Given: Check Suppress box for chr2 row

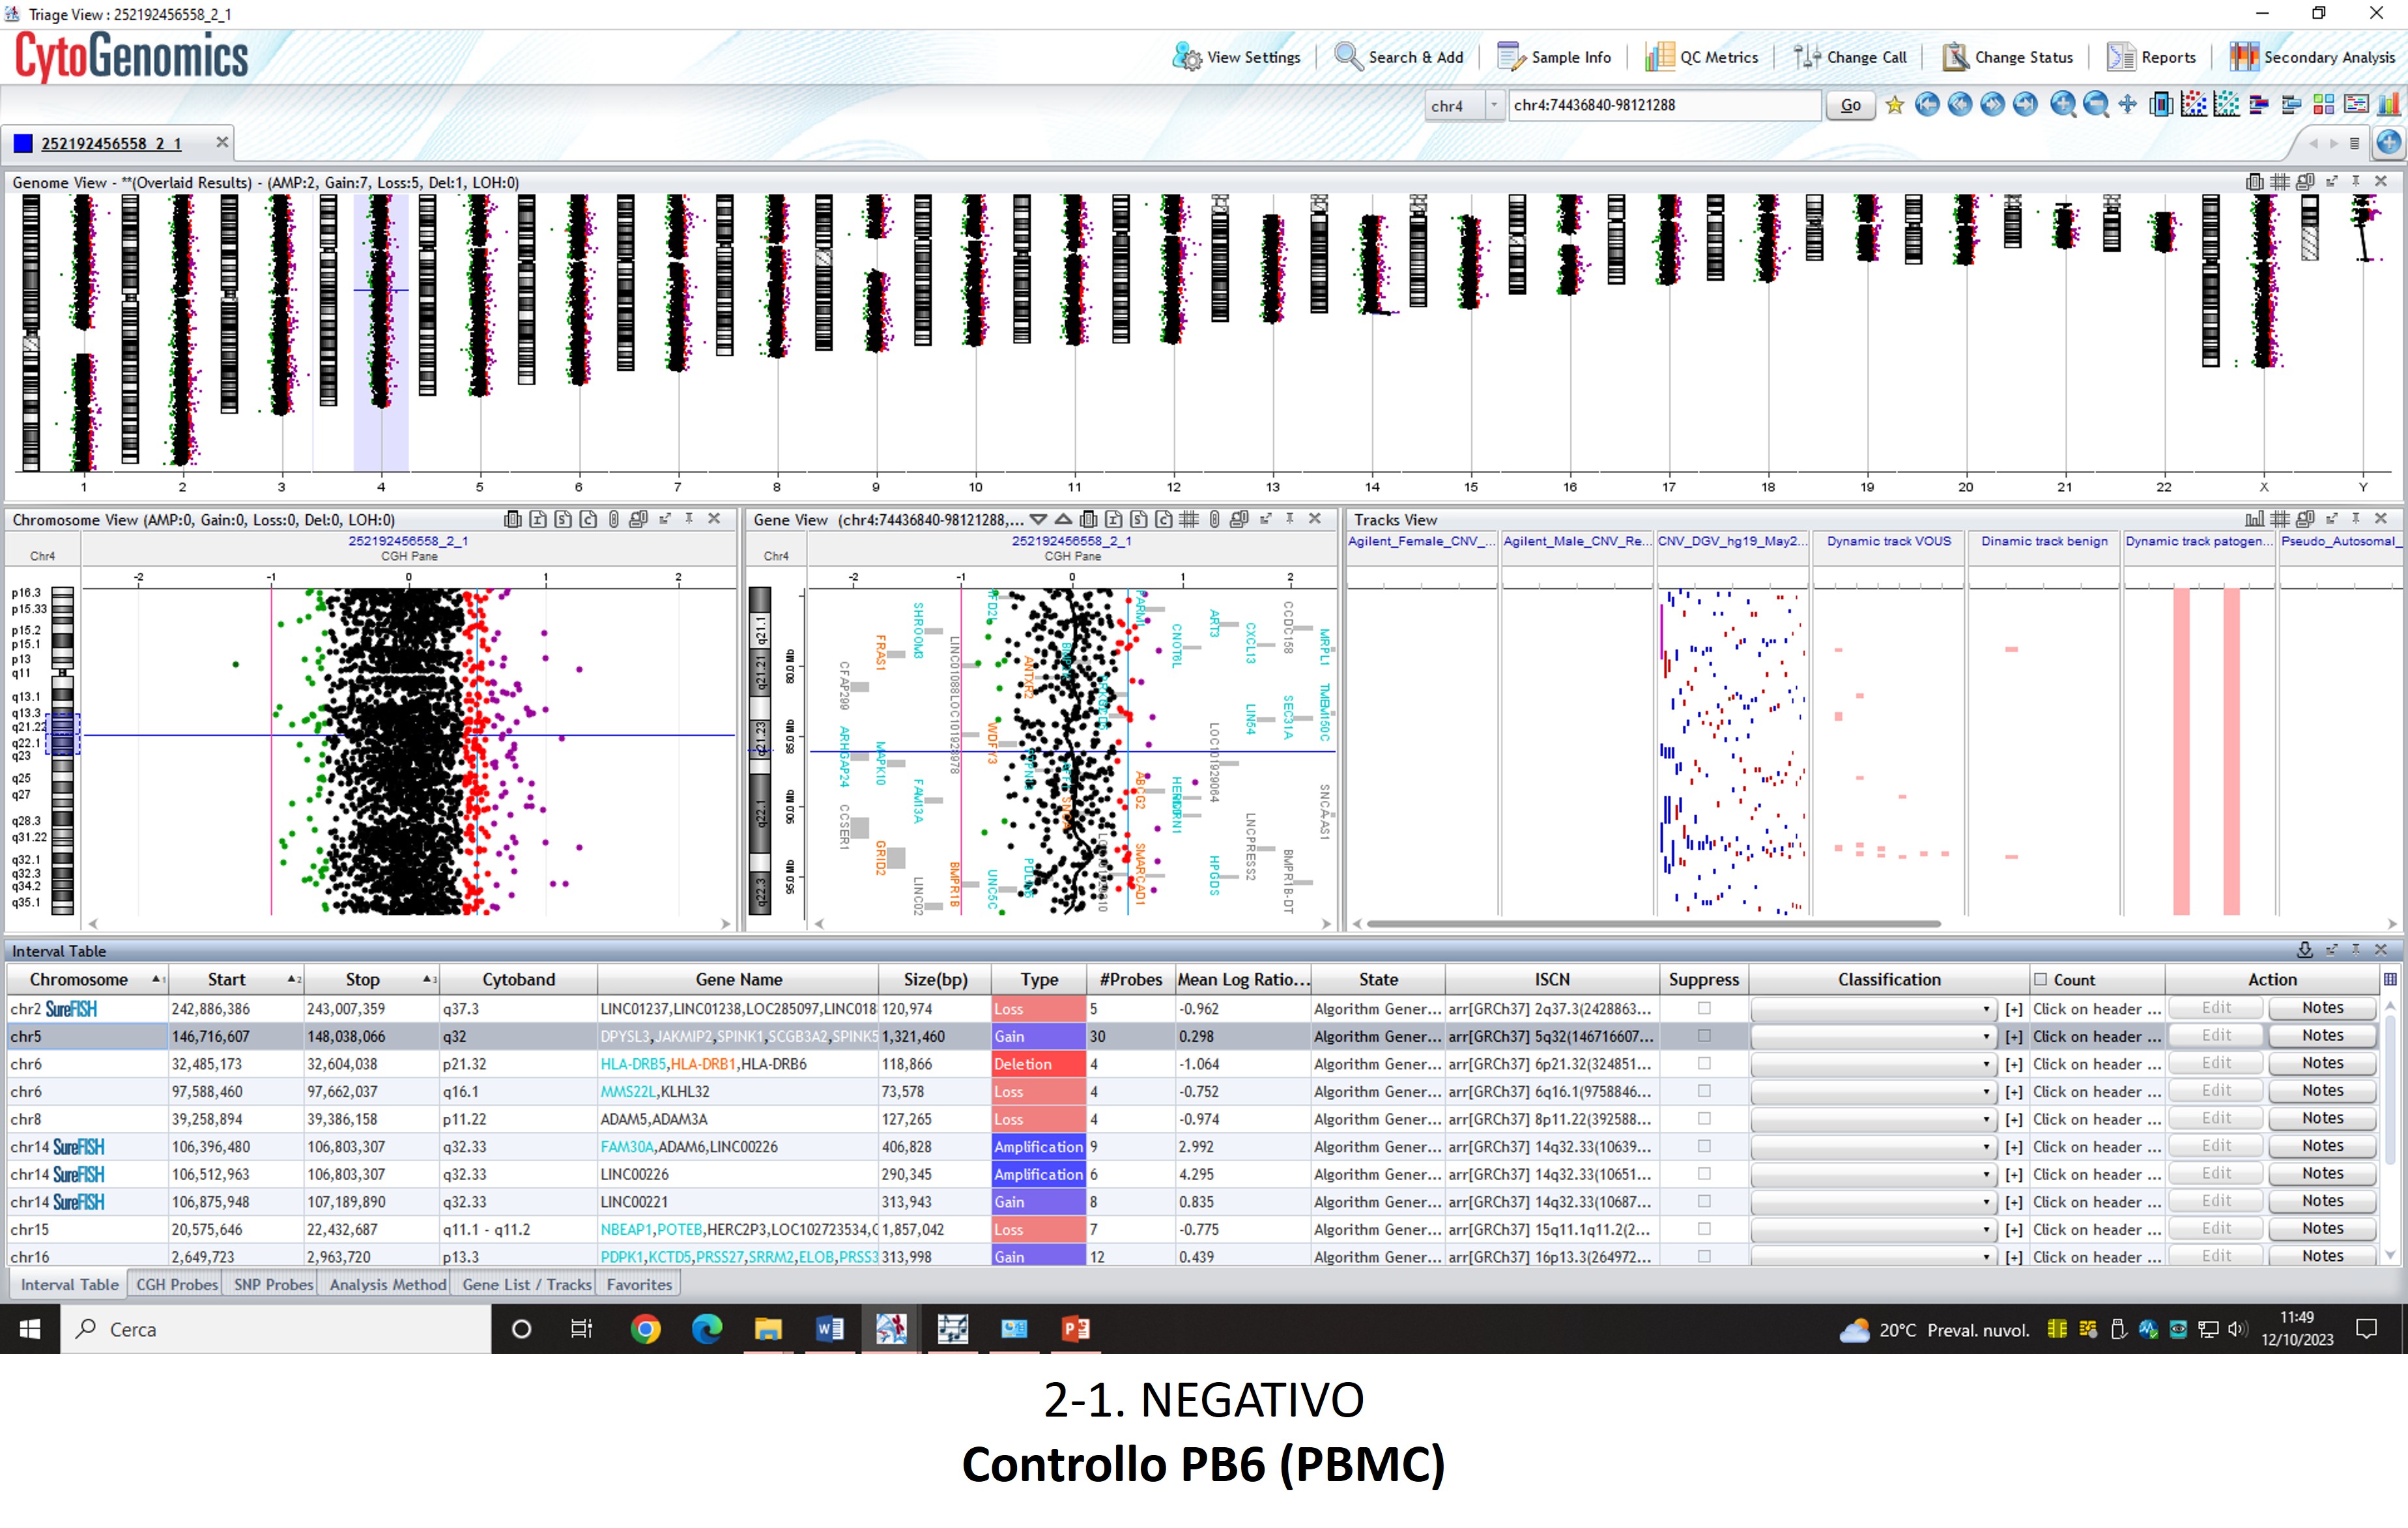Looking at the screenshot, I should pyautogui.click(x=1704, y=1008).
